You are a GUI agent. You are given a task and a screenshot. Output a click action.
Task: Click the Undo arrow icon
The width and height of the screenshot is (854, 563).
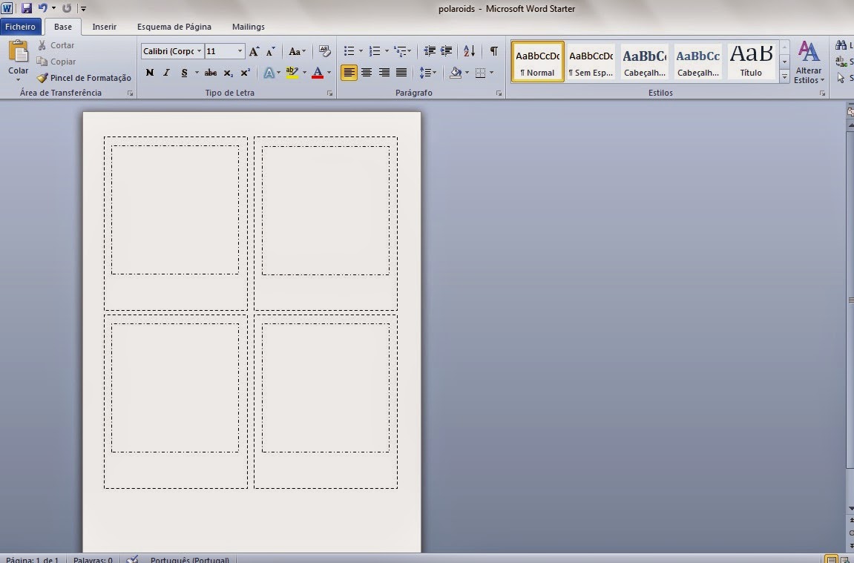click(42, 8)
